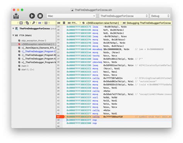Click the +[NSException raise:format:] jump bar item

tap(101, 23)
